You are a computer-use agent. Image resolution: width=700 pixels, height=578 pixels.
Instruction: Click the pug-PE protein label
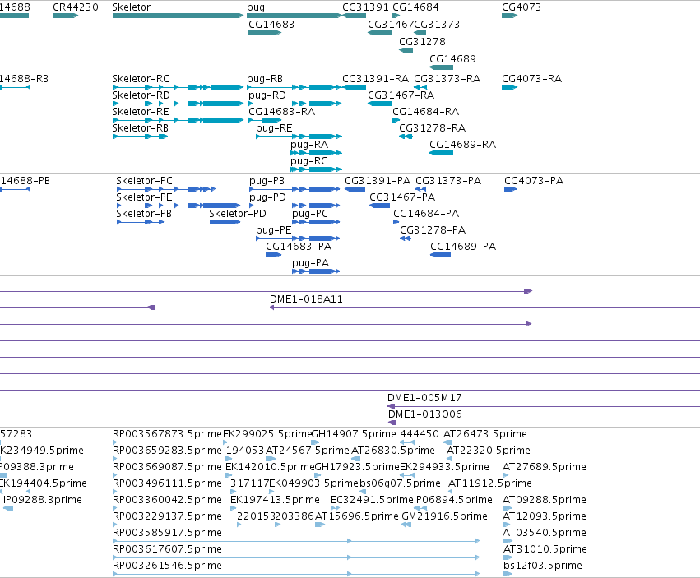[274, 231]
